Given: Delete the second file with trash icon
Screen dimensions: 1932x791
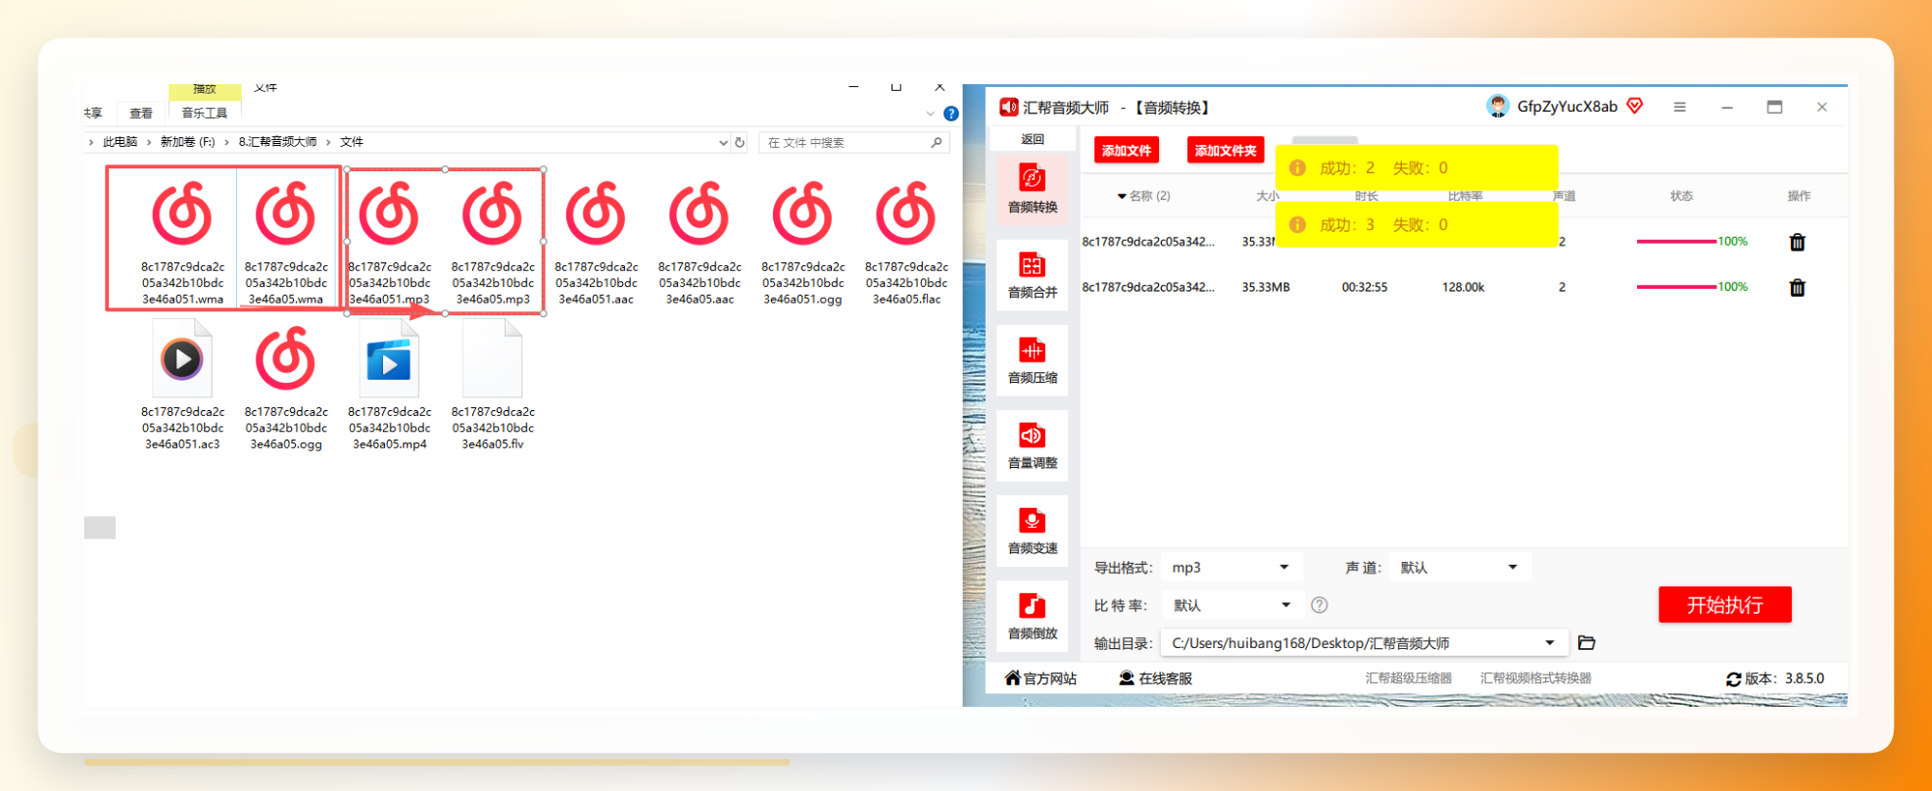Looking at the screenshot, I should tap(1797, 288).
